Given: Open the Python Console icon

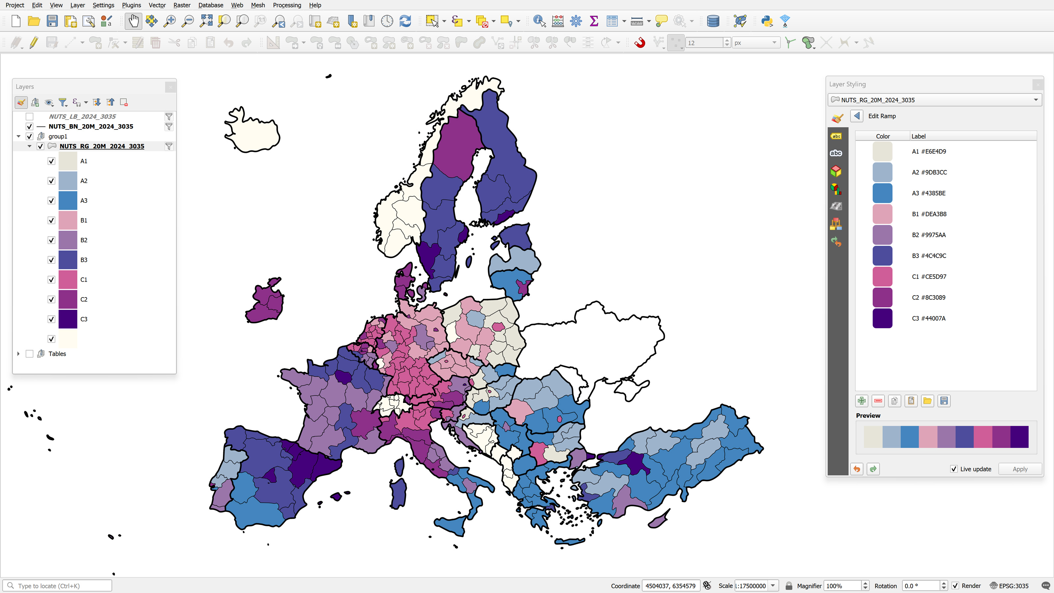Looking at the screenshot, I should click(x=767, y=21).
